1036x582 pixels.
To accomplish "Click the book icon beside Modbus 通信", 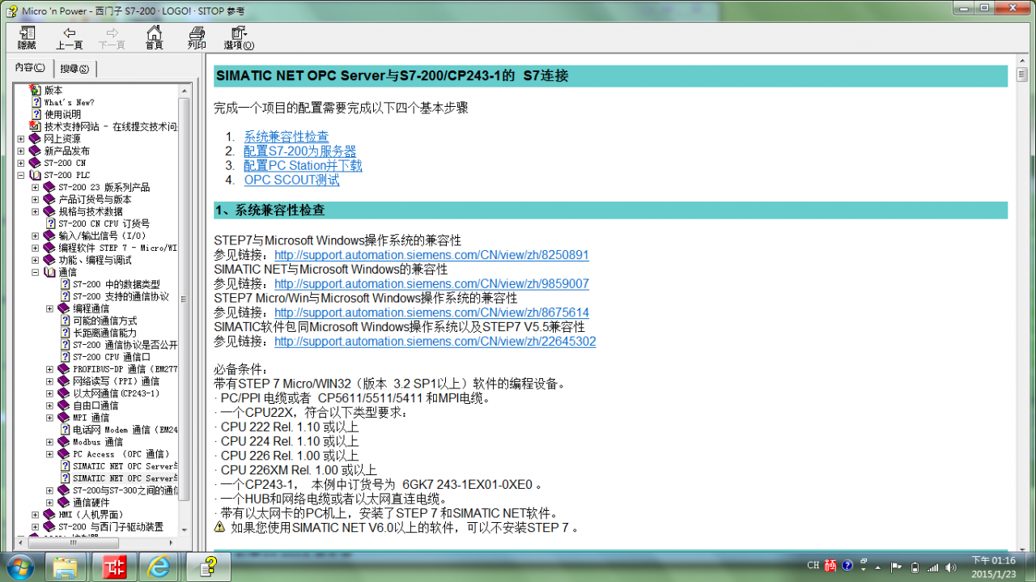I will point(64,442).
